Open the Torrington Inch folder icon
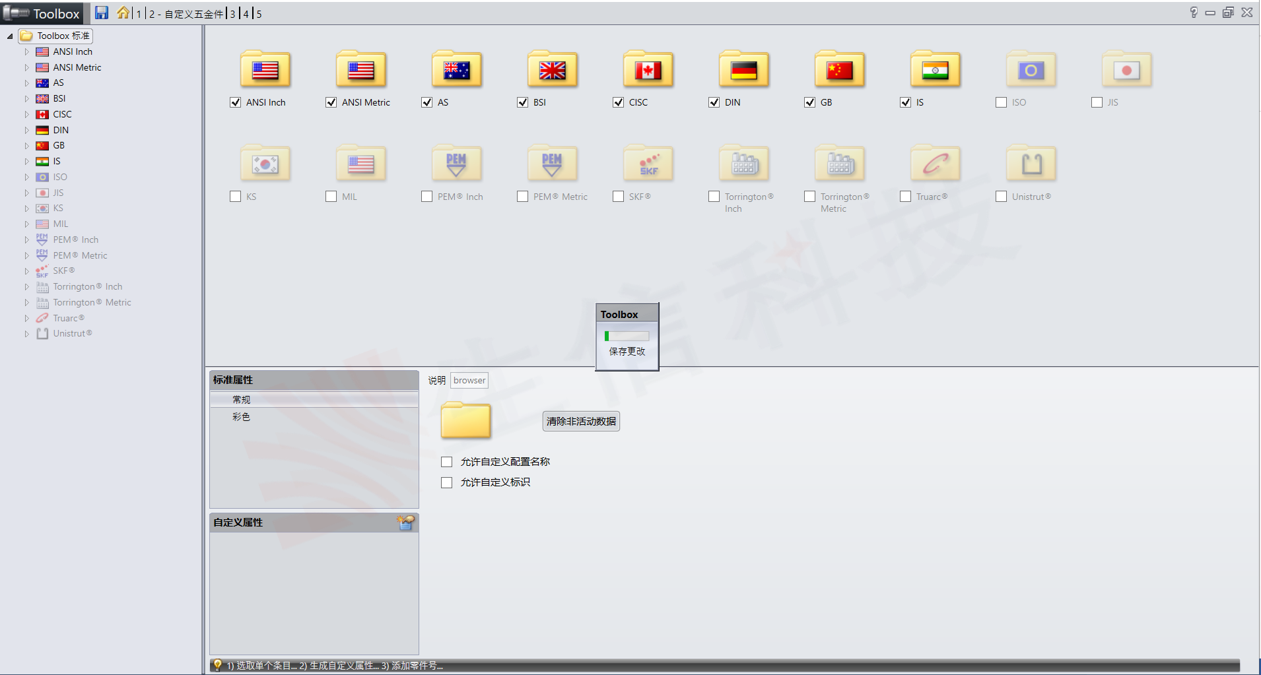 coord(744,164)
